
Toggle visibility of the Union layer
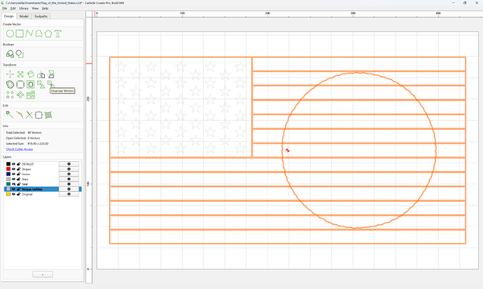[x=13, y=174]
